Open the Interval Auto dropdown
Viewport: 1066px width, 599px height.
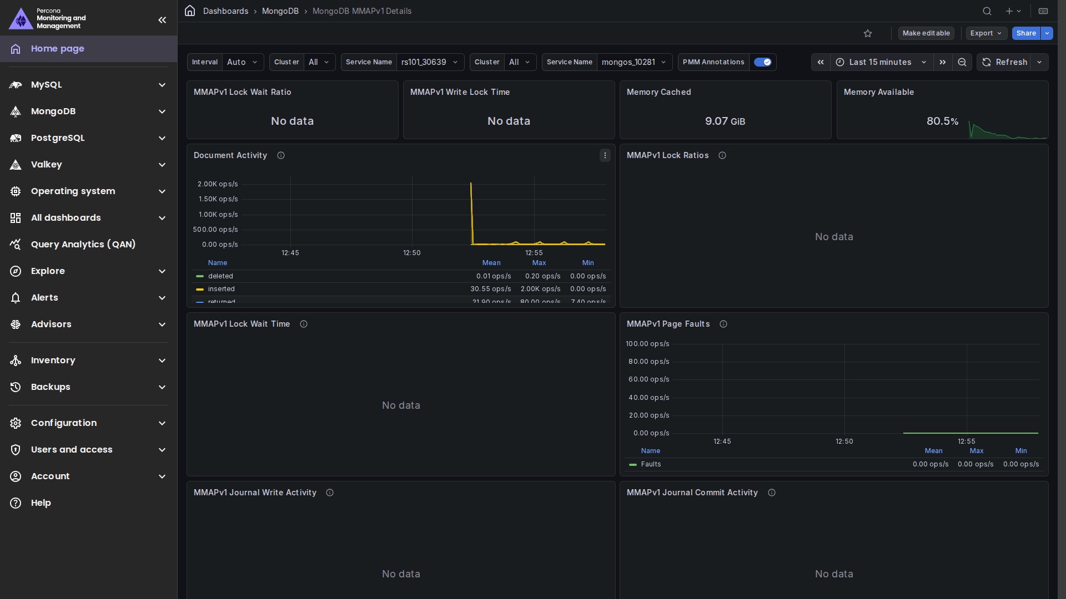pyautogui.click(x=243, y=62)
